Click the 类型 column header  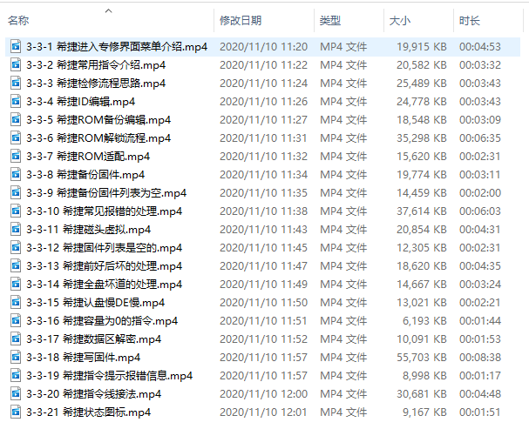click(x=330, y=21)
